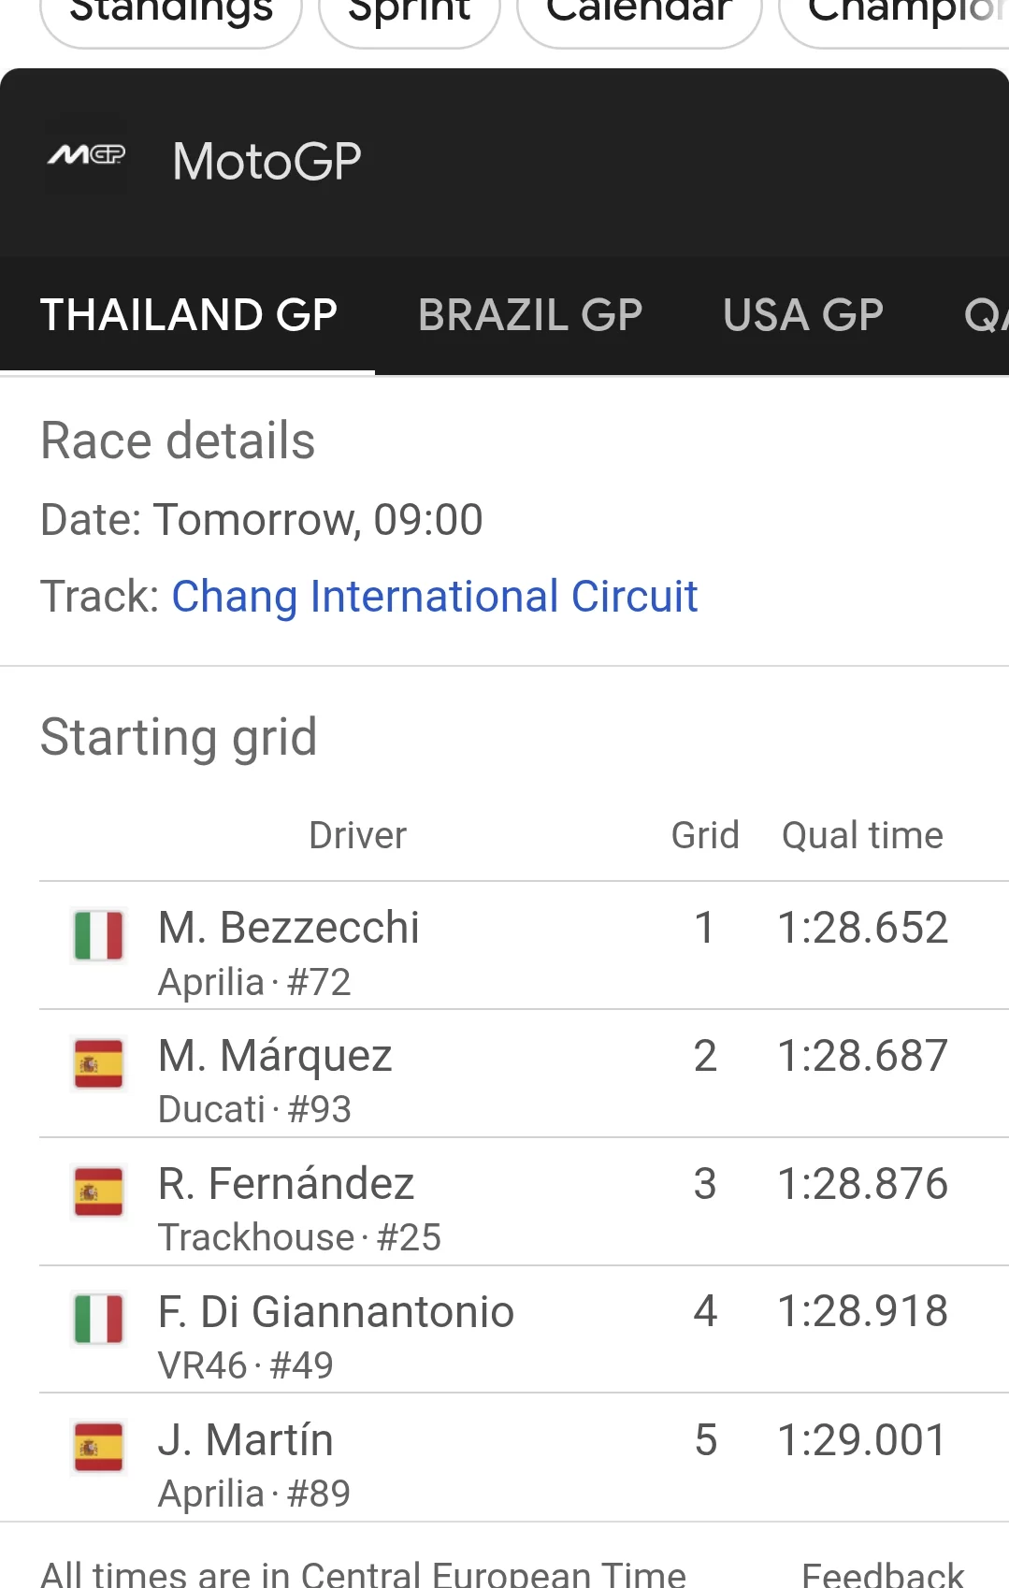Tap the Italian flag beside F. Di Giannantonio

point(98,1320)
